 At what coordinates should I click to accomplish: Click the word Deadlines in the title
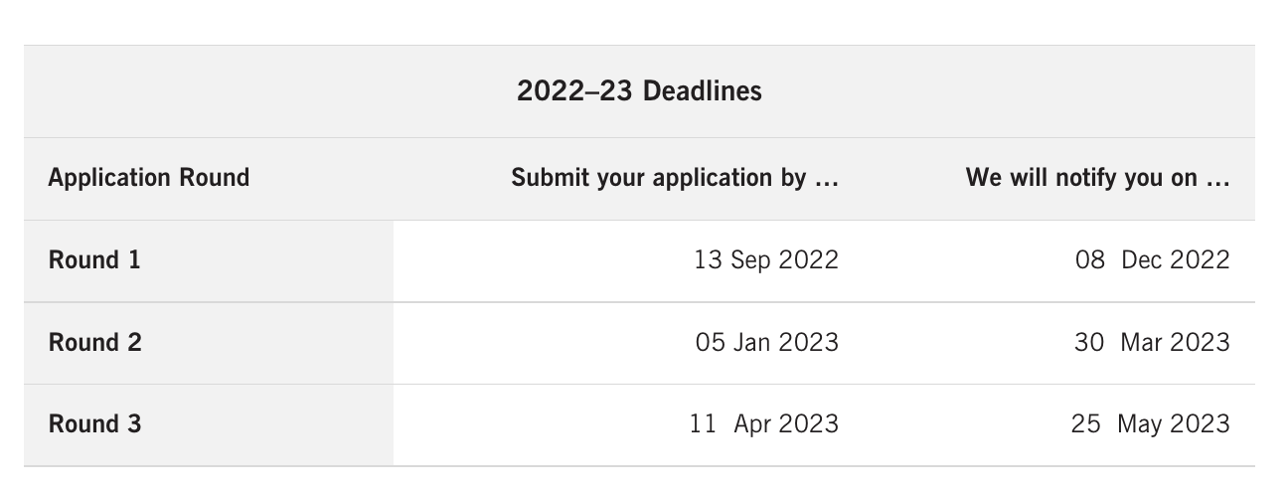coord(703,91)
